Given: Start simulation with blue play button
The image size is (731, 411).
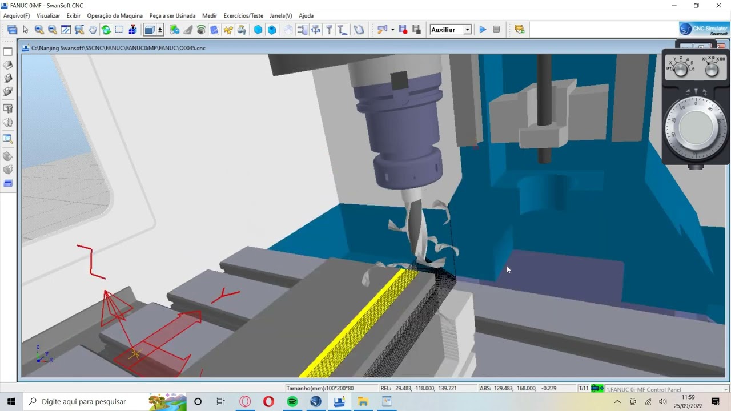Looking at the screenshot, I should [x=483, y=30].
